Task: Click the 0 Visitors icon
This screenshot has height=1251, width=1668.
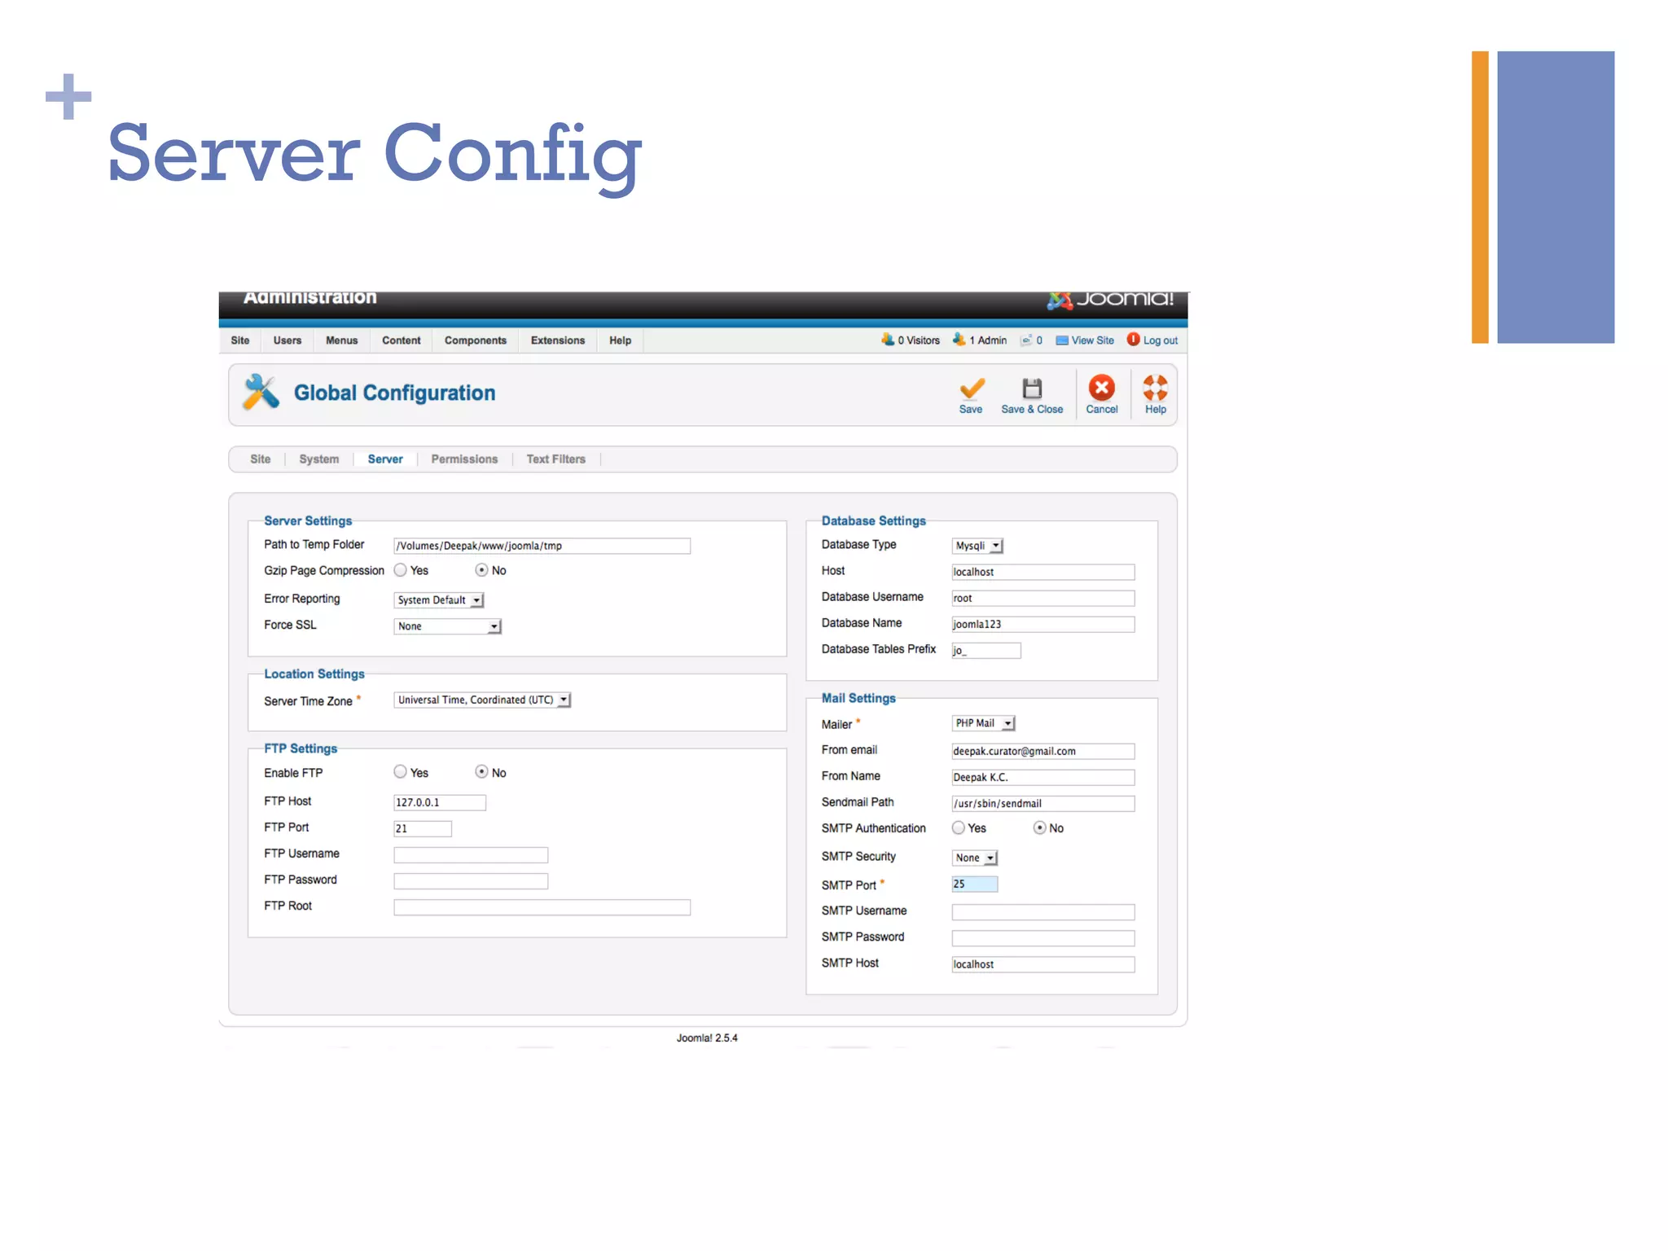Action: coord(887,340)
